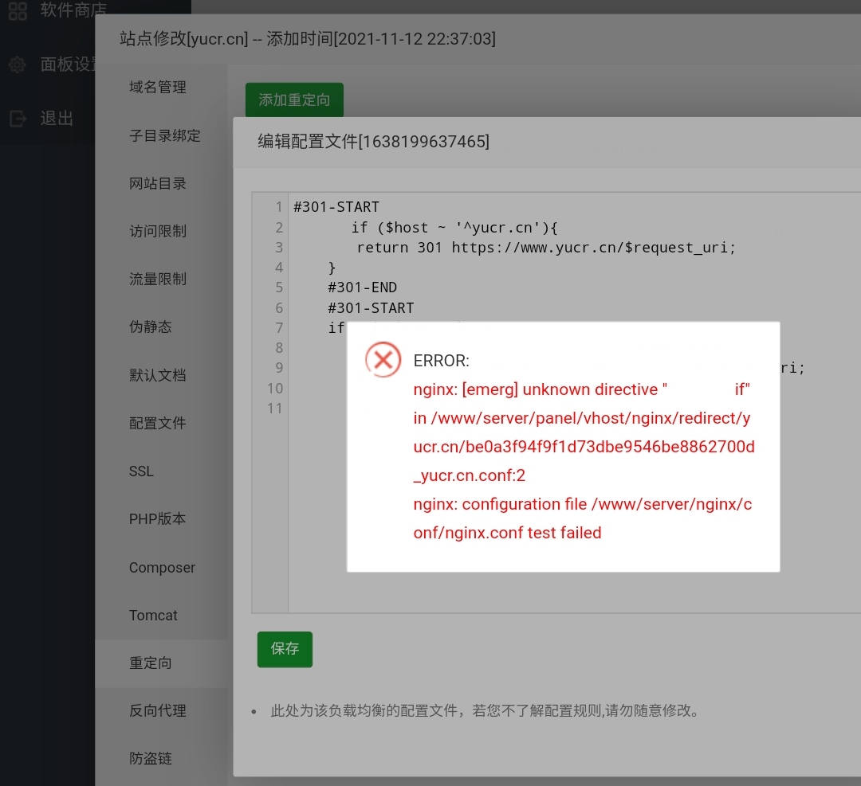This screenshot has width=861, height=786.
Task: Click the '#301-START' text on line 1
Action: 336,207
